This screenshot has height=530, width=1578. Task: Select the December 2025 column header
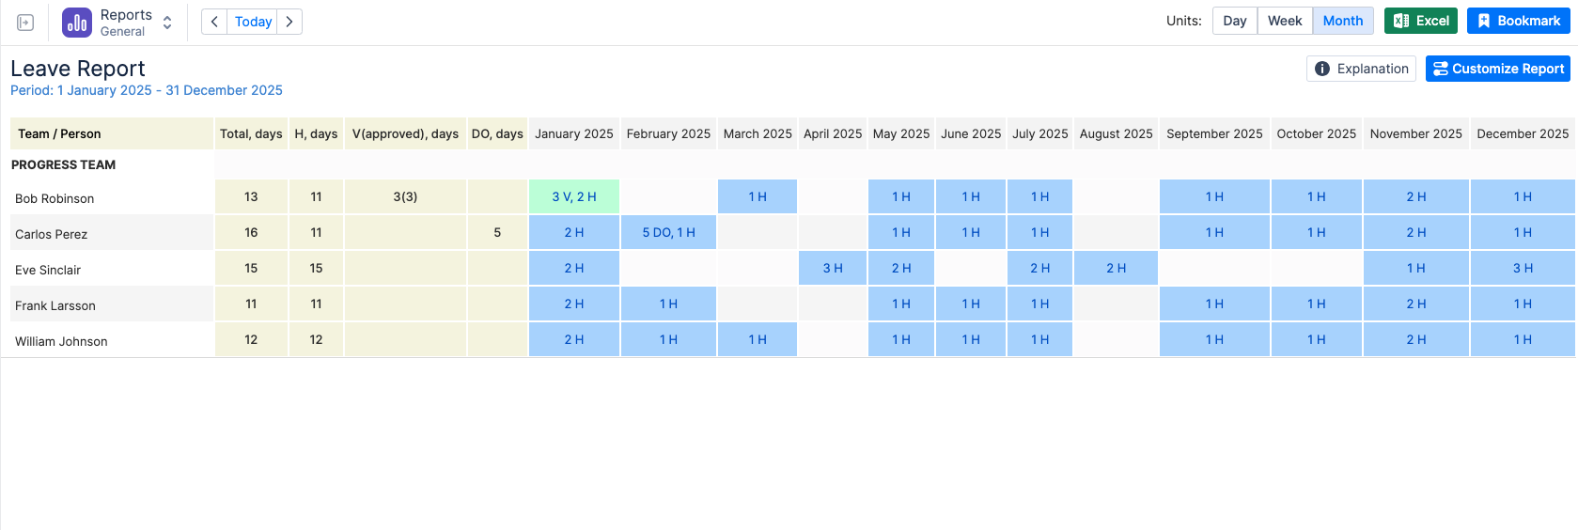tap(1523, 133)
